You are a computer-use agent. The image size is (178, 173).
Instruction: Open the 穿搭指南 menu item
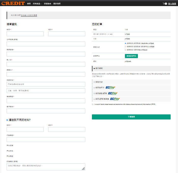pos(47,4)
